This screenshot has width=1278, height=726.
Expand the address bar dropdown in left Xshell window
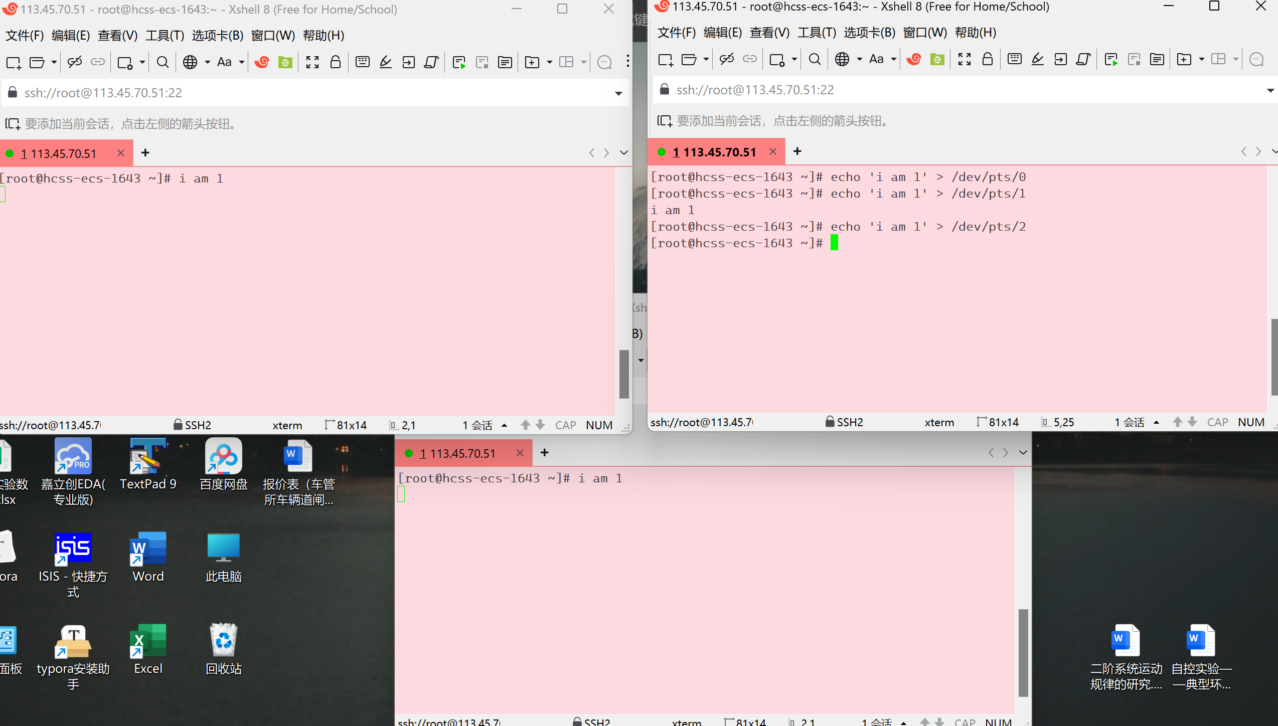tap(618, 93)
